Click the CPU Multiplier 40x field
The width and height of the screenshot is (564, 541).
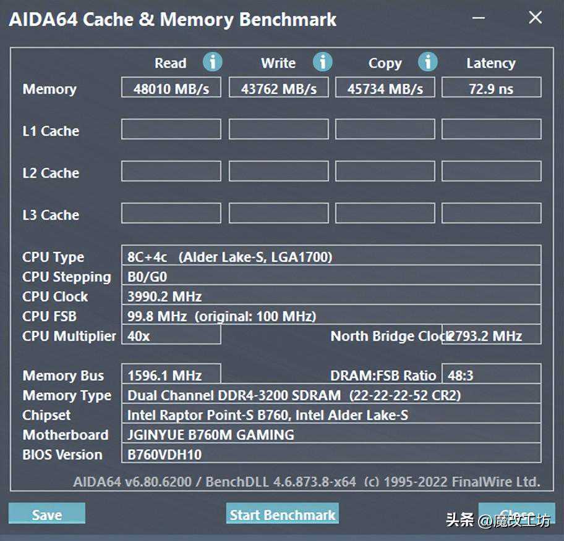[171, 335]
